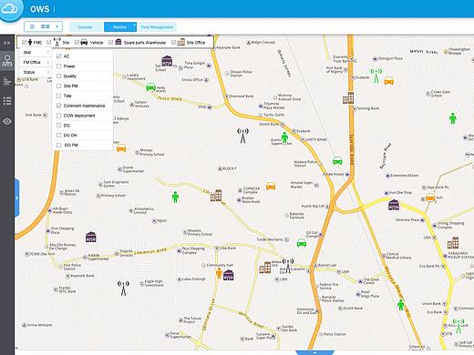
Task: Click the Quality skill option label
Action: [x=70, y=76]
